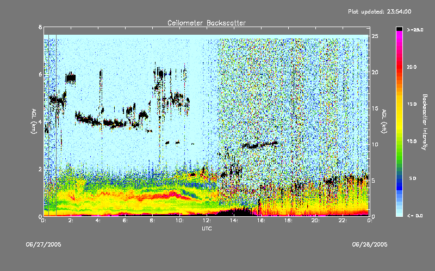Pick the black segment atop the colorbar
This screenshot has width=435, height=271.
[399, 29]
